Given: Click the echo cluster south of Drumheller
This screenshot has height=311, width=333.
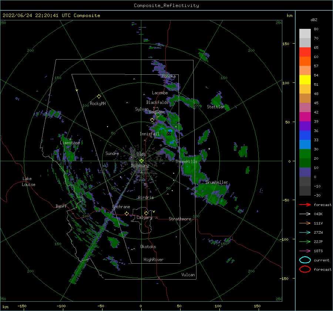Looking at the screenshot, I should (212, 193).
